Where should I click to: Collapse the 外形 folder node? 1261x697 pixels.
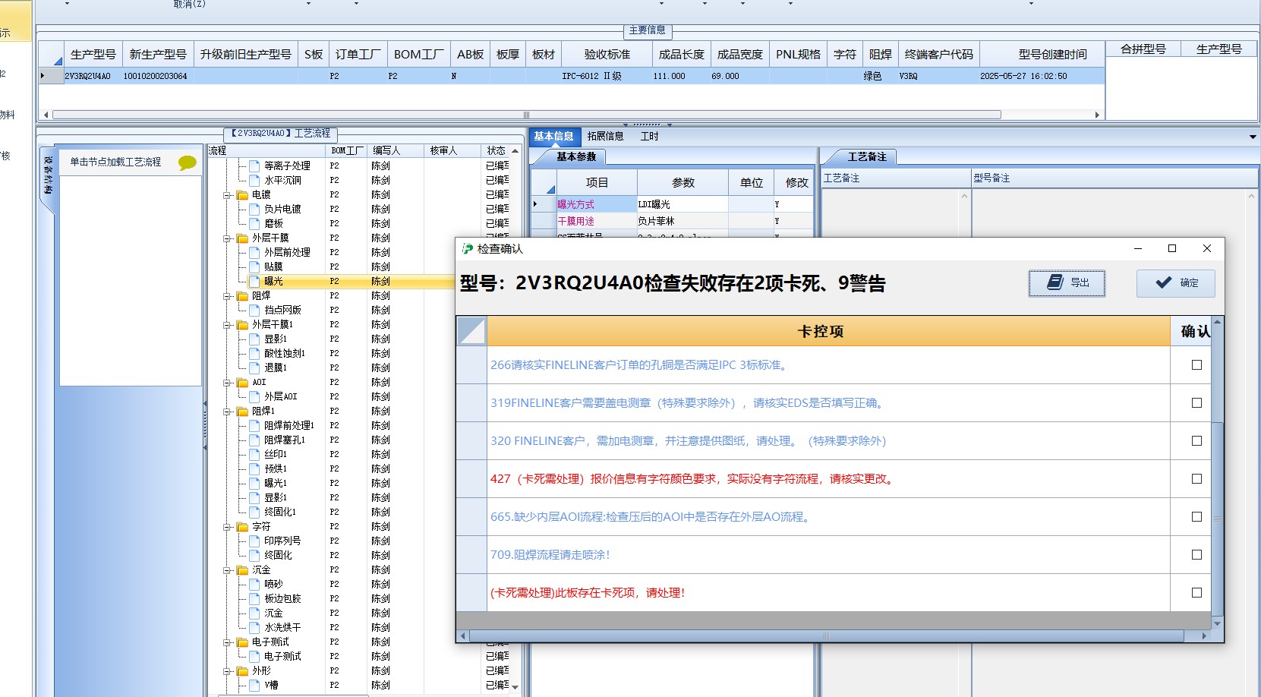pyautogui.click(x=227, y=671)
